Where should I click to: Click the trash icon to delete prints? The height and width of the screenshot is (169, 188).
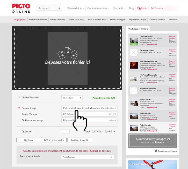click(x=156, y=151)
